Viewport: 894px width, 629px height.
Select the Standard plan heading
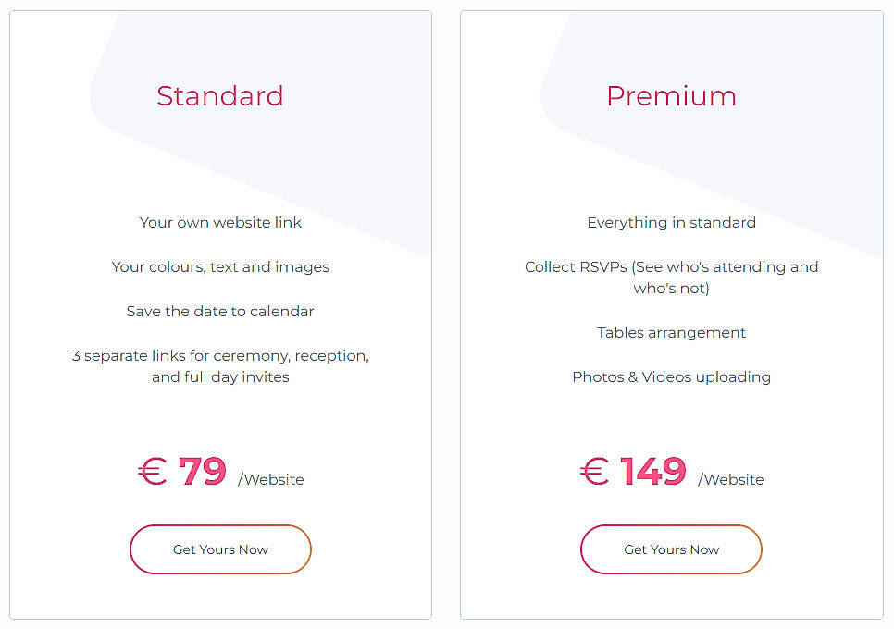pos(219,96)
